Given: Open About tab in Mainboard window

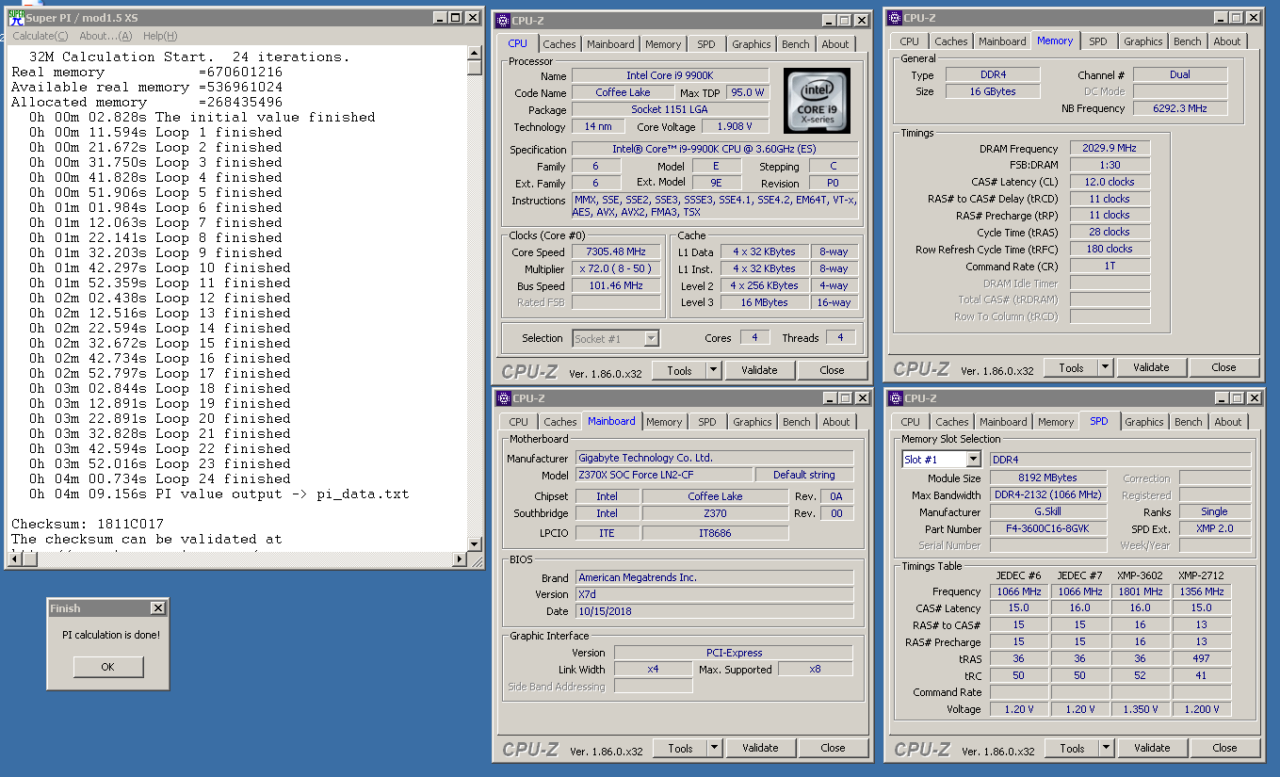Looking at the screenshot, I should click(836, 422).
